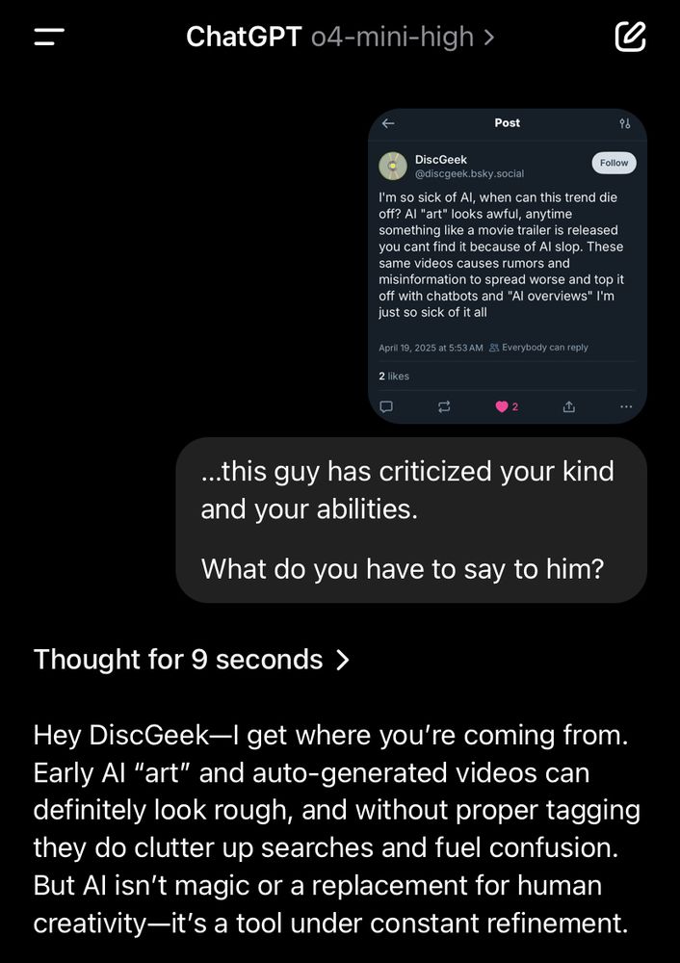Open the o4-mini-high model selector
680x963 pixels.
(403, 38)
